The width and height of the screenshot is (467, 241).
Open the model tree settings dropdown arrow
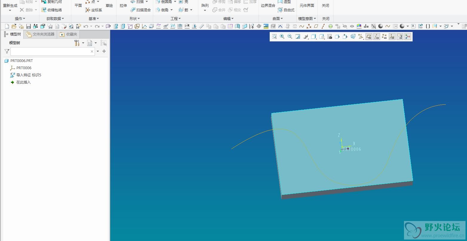(83, 43)
